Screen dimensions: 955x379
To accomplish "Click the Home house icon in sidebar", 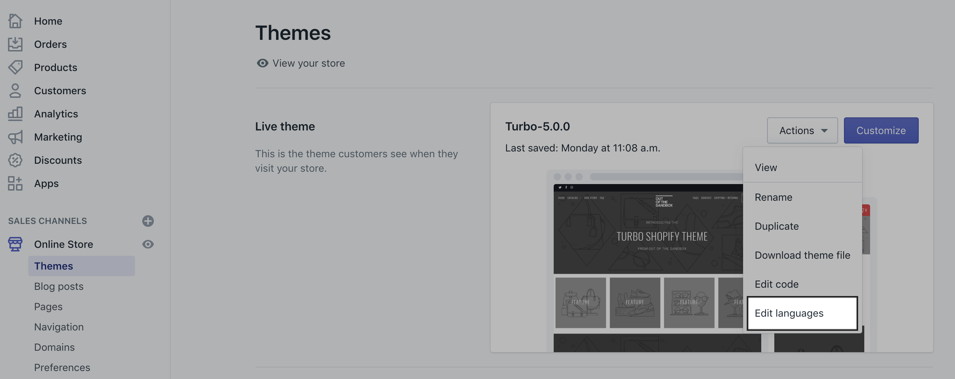I will [x=15, y=21].
